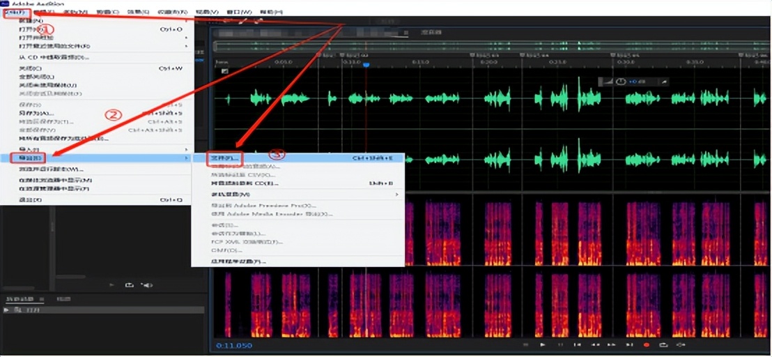This screenshot has width=772, height=357.
Task: Expand the Open Recent files submenu arrow
Action: (x=186, y=46)
